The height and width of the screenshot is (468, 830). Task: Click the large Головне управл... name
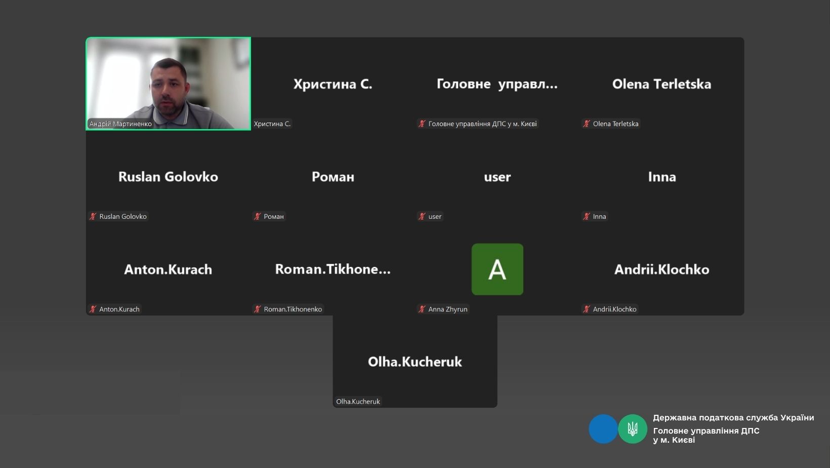[x=497, y=84]
